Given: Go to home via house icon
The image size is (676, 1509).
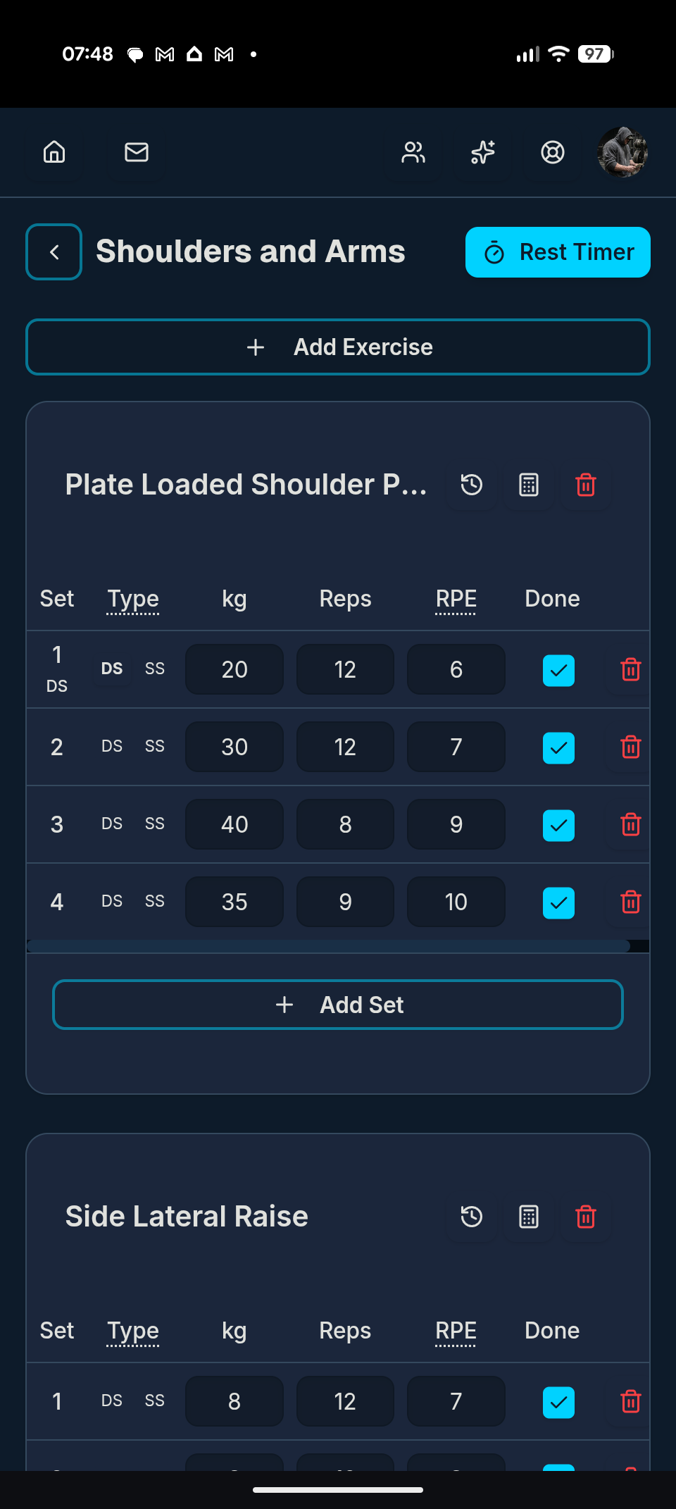Looking at the screenshot, I should 54,152.
